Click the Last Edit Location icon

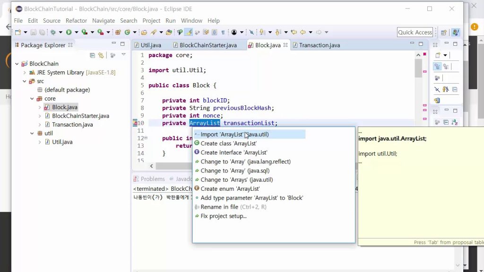click(294, 32)
